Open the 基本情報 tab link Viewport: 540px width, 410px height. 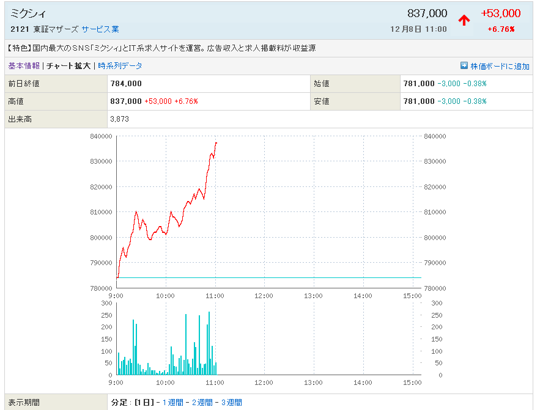24,66
